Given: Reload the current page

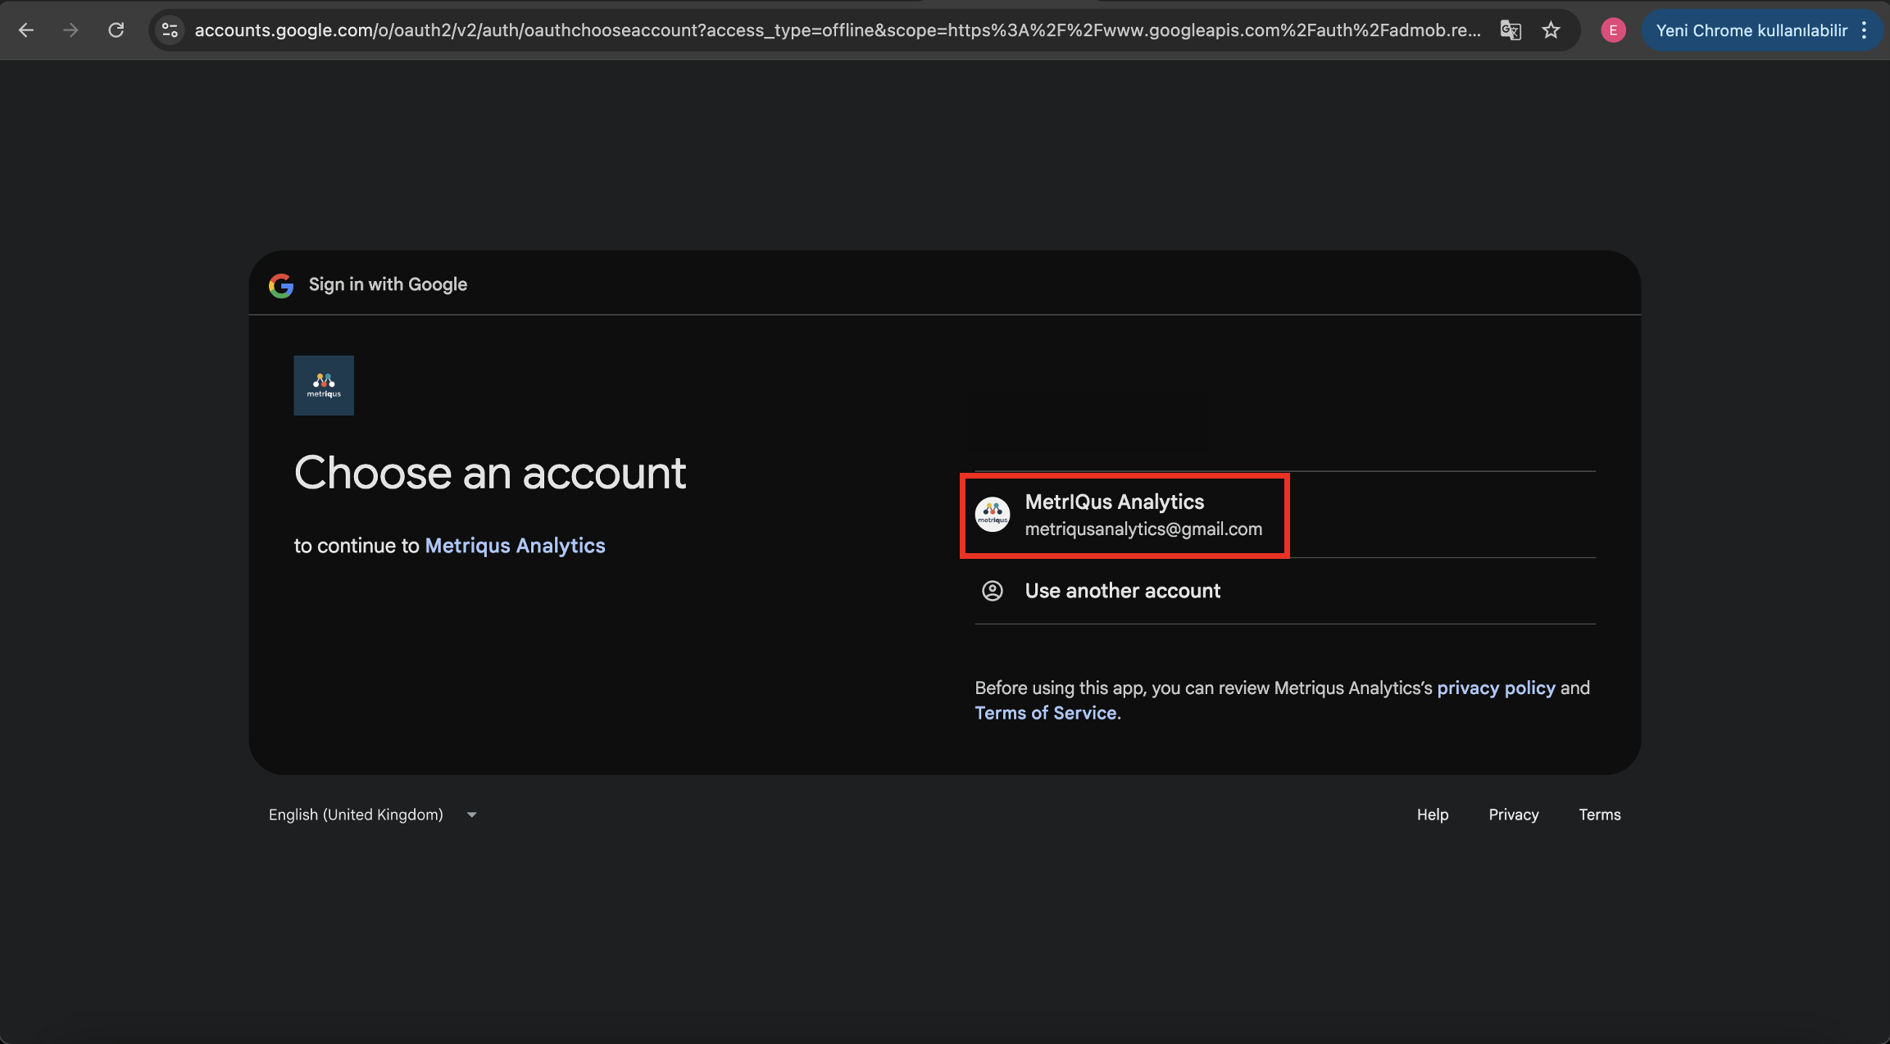Looking at the screenshot, I should (116, 30).
